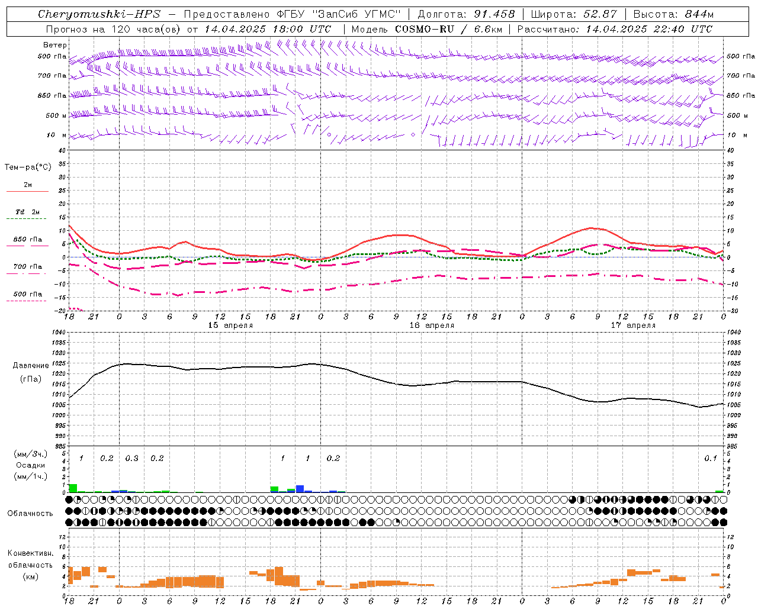
Task: Select the 'Предоставлено ФГБУ ЗапСиб УГМС' text
Action: (x=293, y=14)
